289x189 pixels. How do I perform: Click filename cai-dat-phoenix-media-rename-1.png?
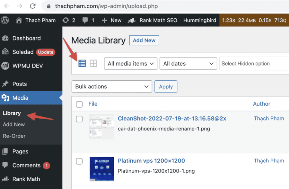(164, 129)
